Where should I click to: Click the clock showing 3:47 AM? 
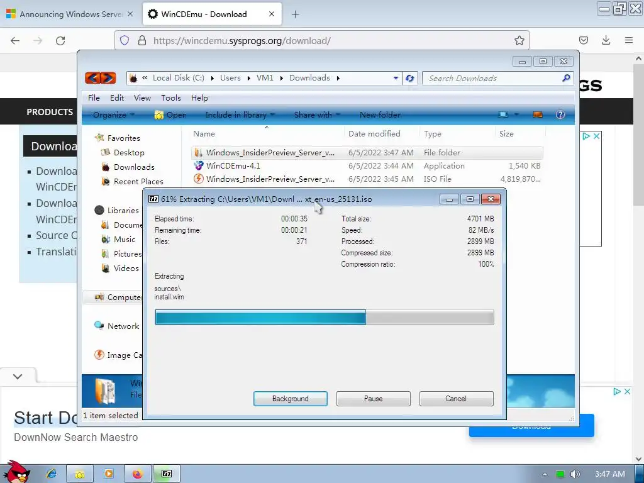click(x=610, y=474)
